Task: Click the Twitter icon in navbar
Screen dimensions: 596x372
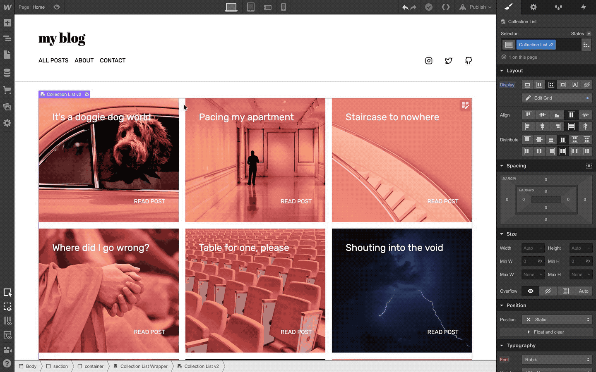Action: coord(449,61)
